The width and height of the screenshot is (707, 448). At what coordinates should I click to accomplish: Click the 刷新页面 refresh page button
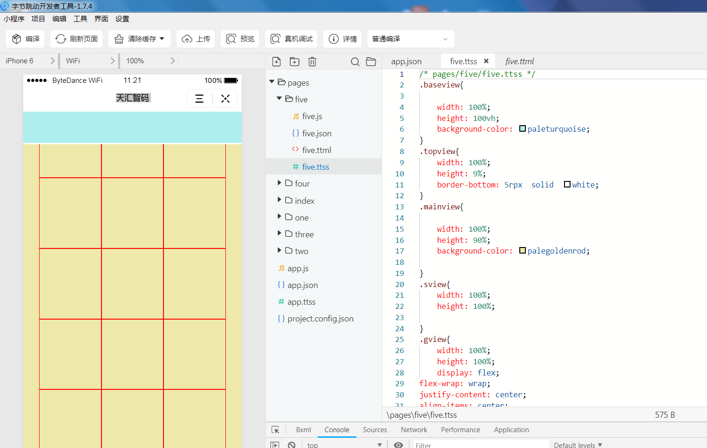click(x=76, y=39)
